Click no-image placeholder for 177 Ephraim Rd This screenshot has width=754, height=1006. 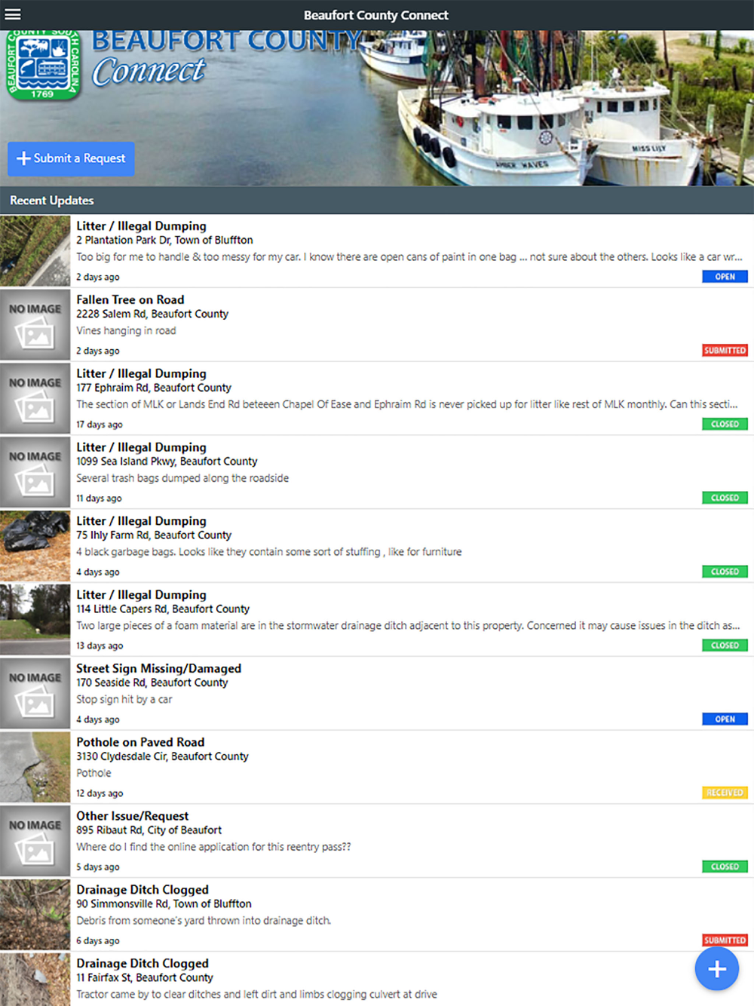click(x=35, y=399)
